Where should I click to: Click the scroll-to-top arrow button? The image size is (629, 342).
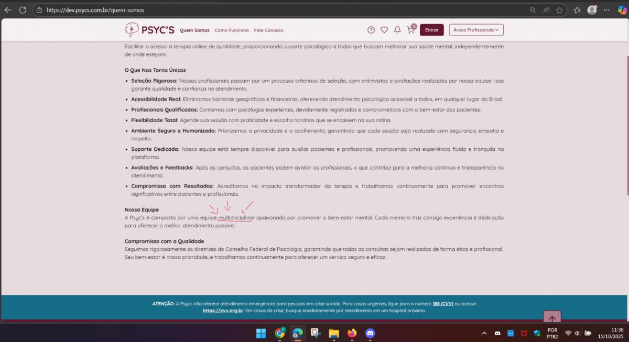coord(552,318)
